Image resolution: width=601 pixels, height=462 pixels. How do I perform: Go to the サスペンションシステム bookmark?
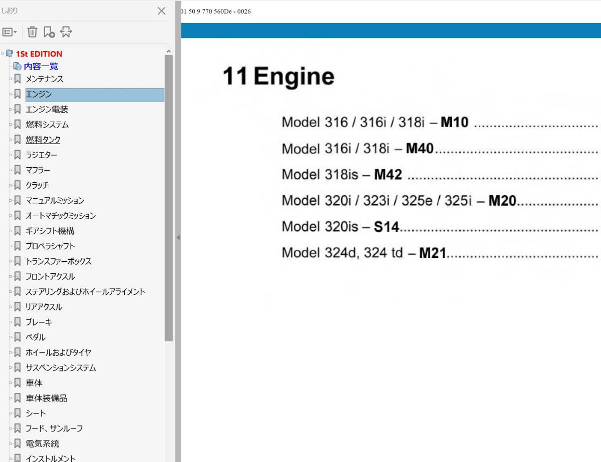61,368
